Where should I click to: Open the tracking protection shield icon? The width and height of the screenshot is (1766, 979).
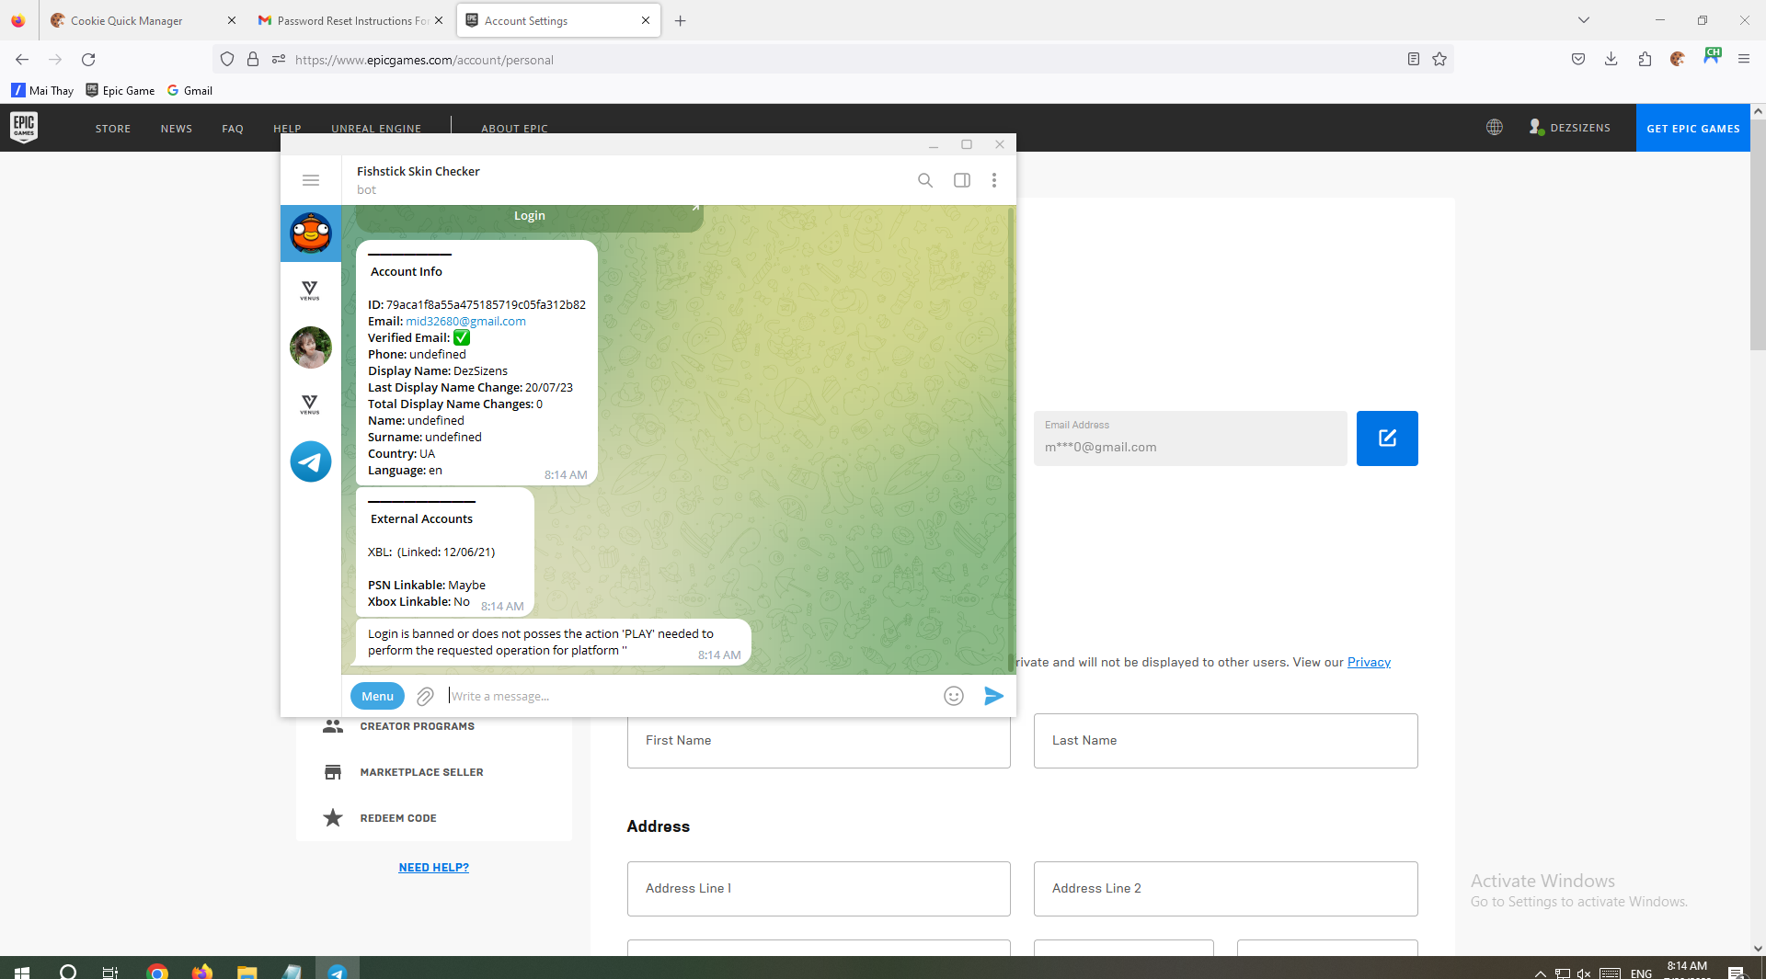coord(227,60)
